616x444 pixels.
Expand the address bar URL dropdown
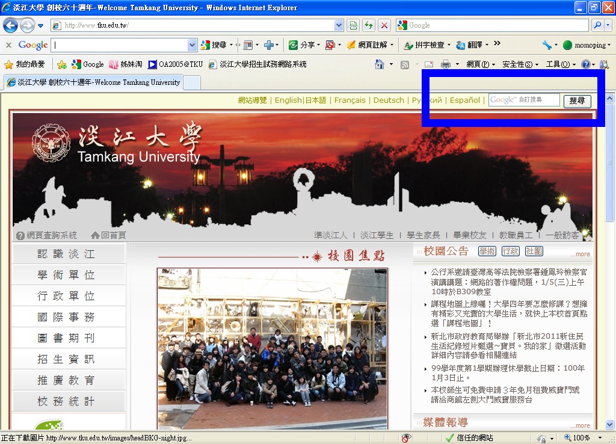pos(338,25)
